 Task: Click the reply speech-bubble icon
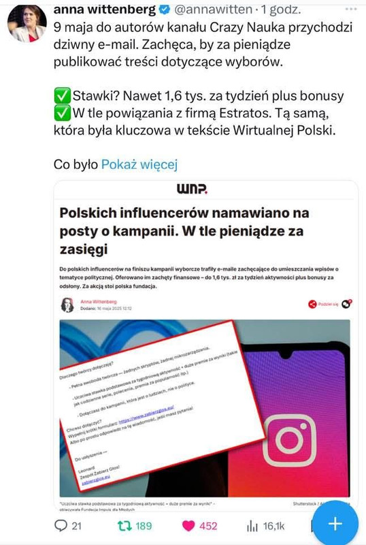[x=61, y=525]
